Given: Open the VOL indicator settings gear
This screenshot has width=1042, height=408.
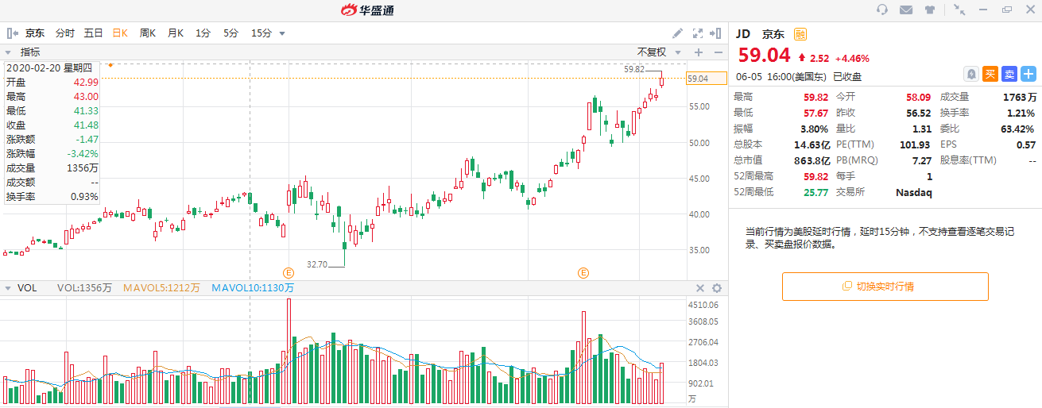Looking at the screenshot, I should coord(716,288).
